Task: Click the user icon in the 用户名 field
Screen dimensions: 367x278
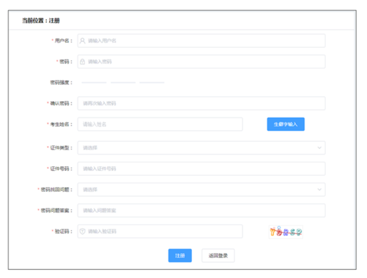Action: (82, 40)
